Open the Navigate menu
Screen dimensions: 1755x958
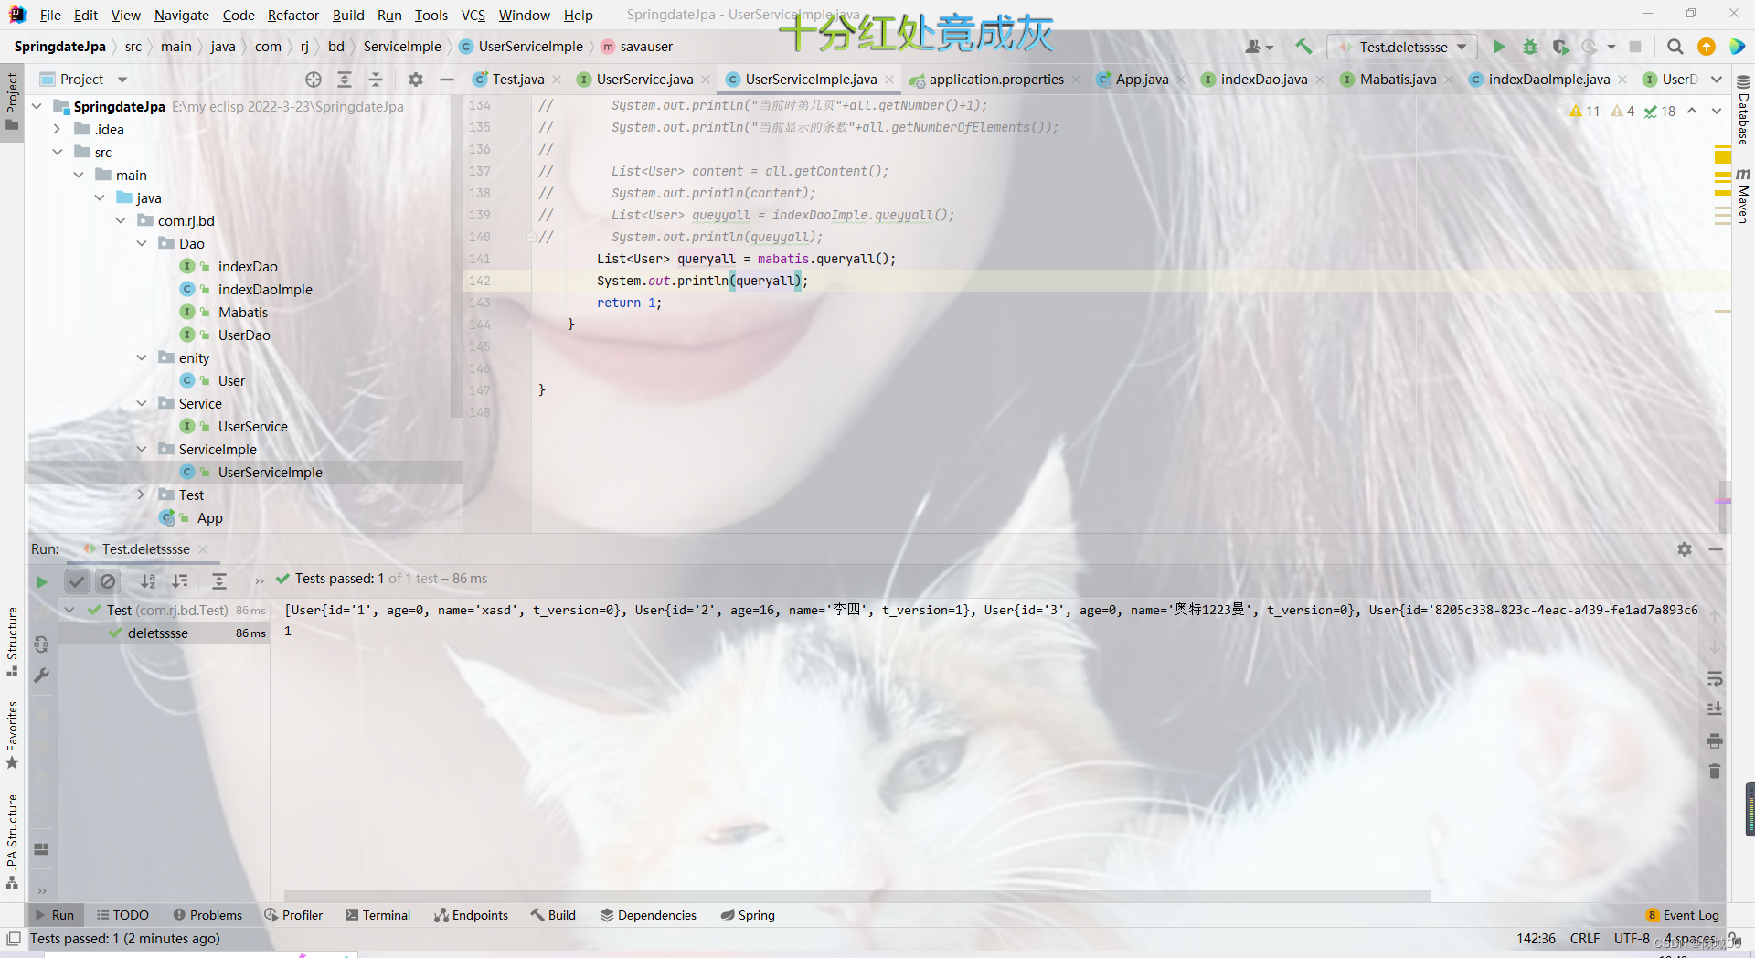point(182,15)
